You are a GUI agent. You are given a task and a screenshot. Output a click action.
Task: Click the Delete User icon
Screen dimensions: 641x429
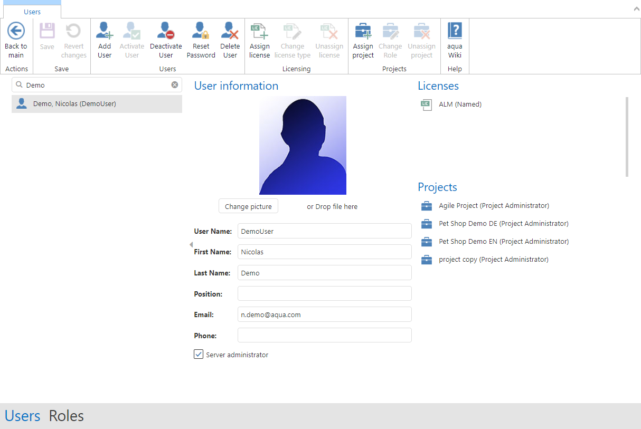tap(230, 31)
